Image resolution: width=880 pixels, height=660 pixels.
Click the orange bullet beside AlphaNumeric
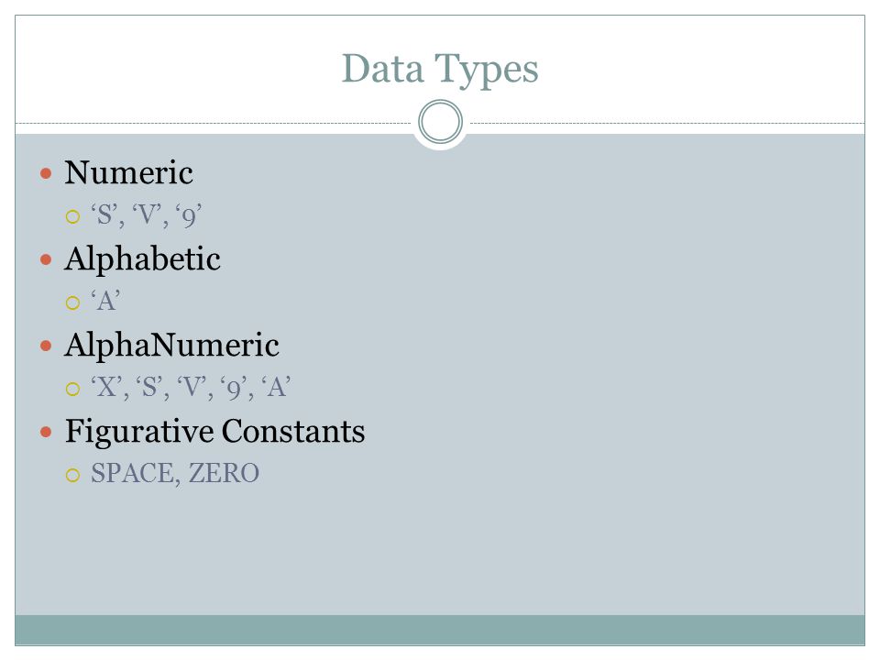coord(46,346)
